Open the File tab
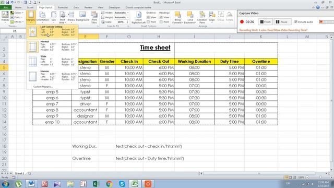 [6, 7]
